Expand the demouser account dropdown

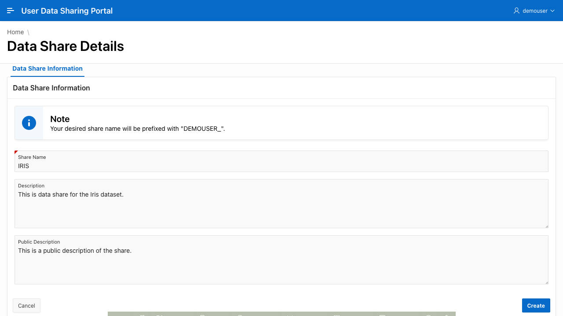point(534,11)
